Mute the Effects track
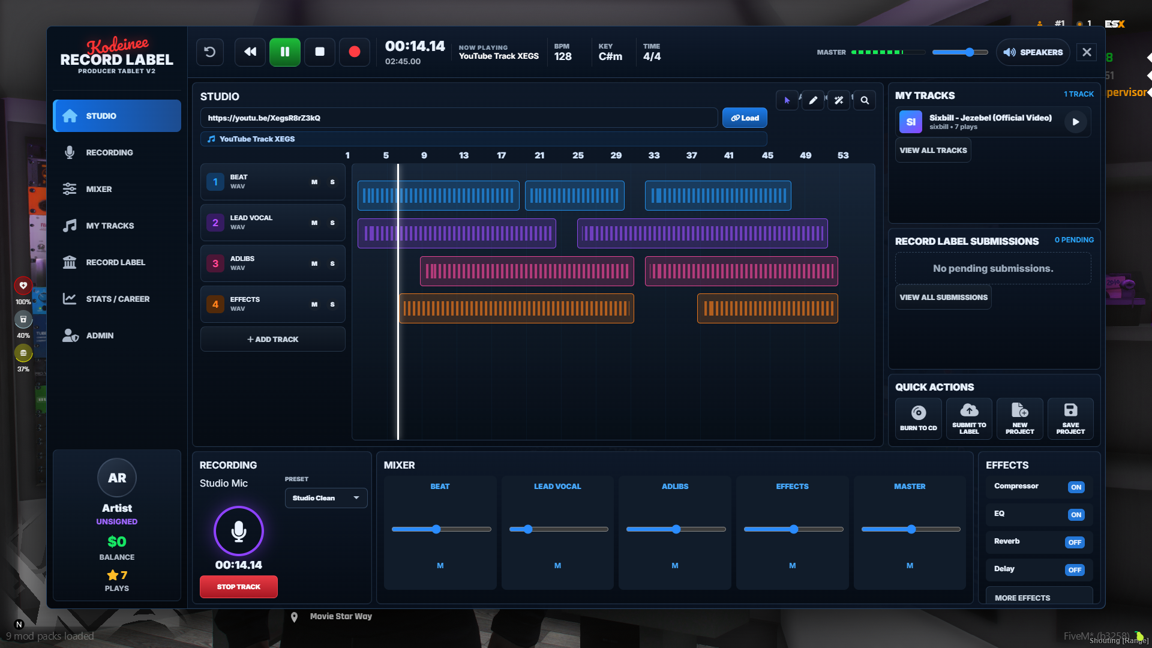The image size is (1152, 648). [314, 304]
